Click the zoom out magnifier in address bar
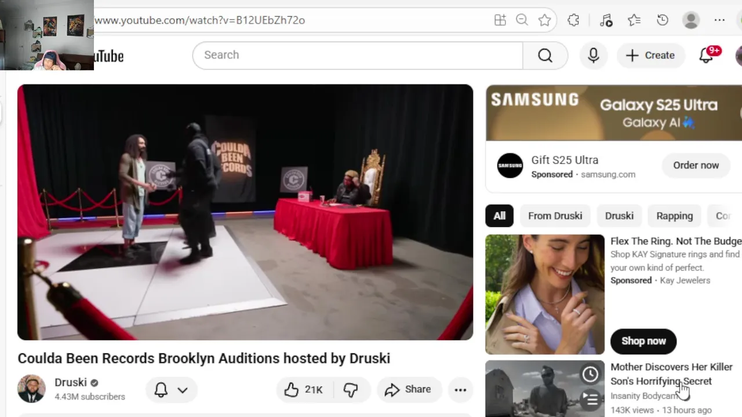 click(x=522, y=20)
